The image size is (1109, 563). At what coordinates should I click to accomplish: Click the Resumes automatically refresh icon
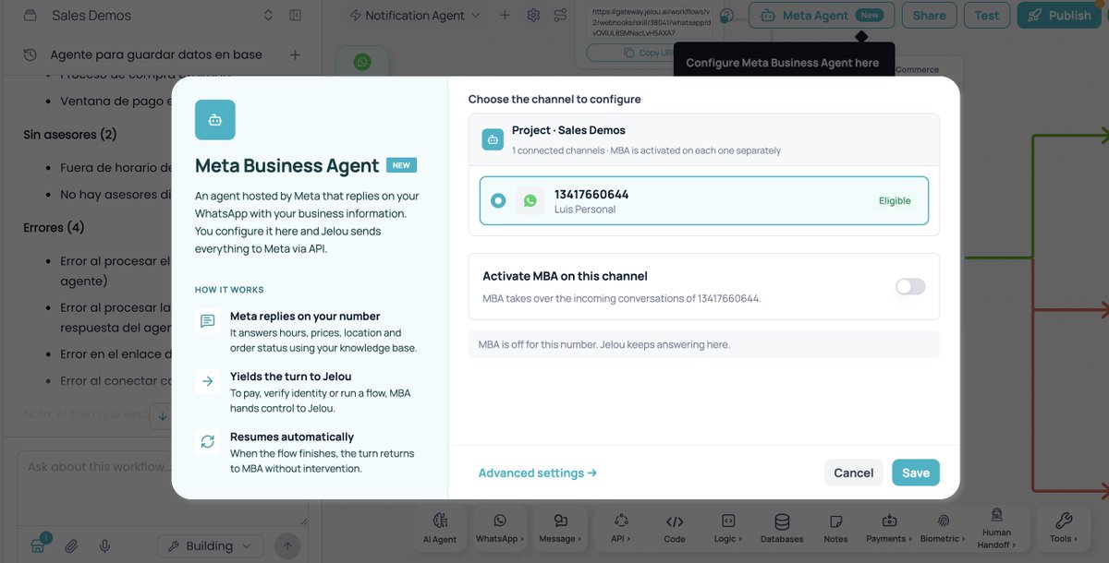tap(208, 442)
